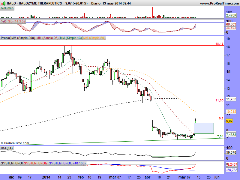The height and width of the screenshot is (180, 240).
Task: Click the 38,693 %D value tag
Action: point(231,28)
